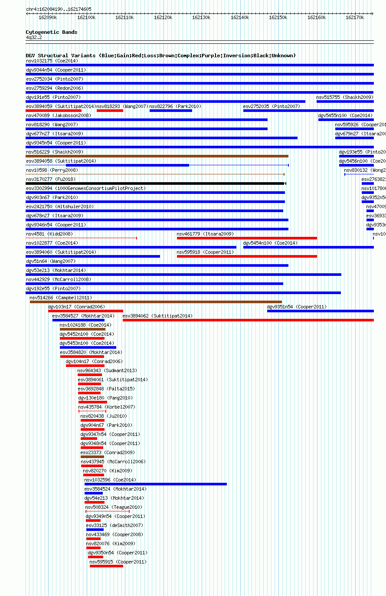Select the dgv9345n54 (Cooper2011) label
386x596 pixels.
[56, 143]
